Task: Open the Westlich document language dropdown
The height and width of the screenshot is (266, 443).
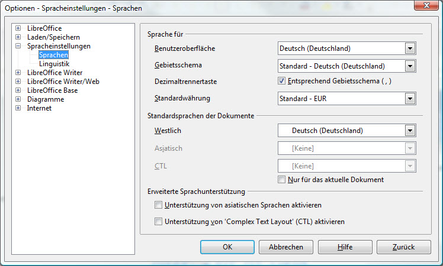Action: (x=410, y=131)
